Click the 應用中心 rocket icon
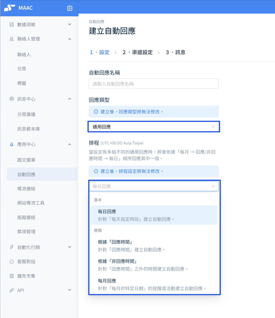The width and height of the screenshot is (275, 318). point(12,144)
